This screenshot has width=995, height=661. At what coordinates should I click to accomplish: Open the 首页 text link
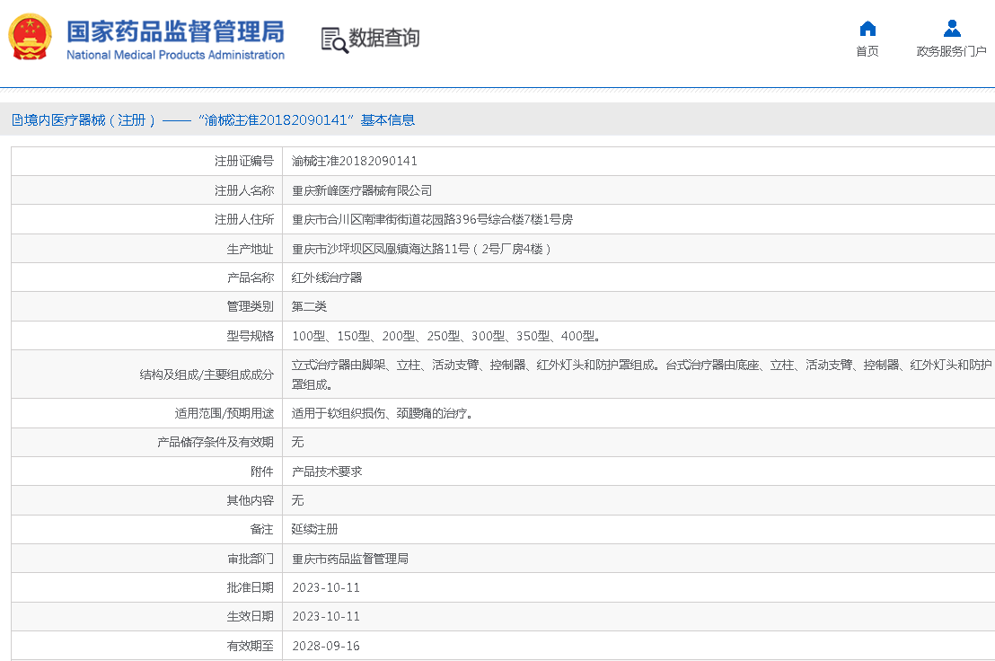tap(867, 51)
